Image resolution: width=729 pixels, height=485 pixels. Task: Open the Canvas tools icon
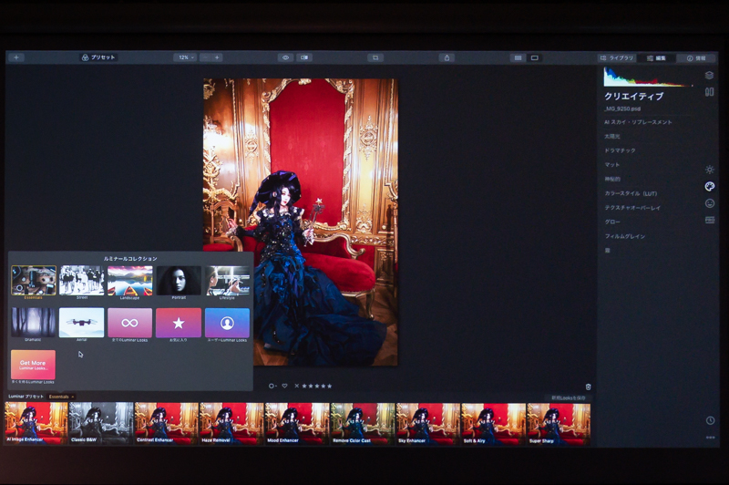(x=710, y=92)
